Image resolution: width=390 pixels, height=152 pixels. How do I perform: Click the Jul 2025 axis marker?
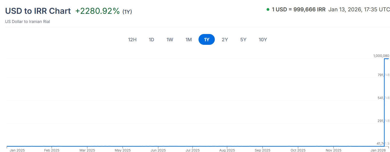tap(192, 150)
